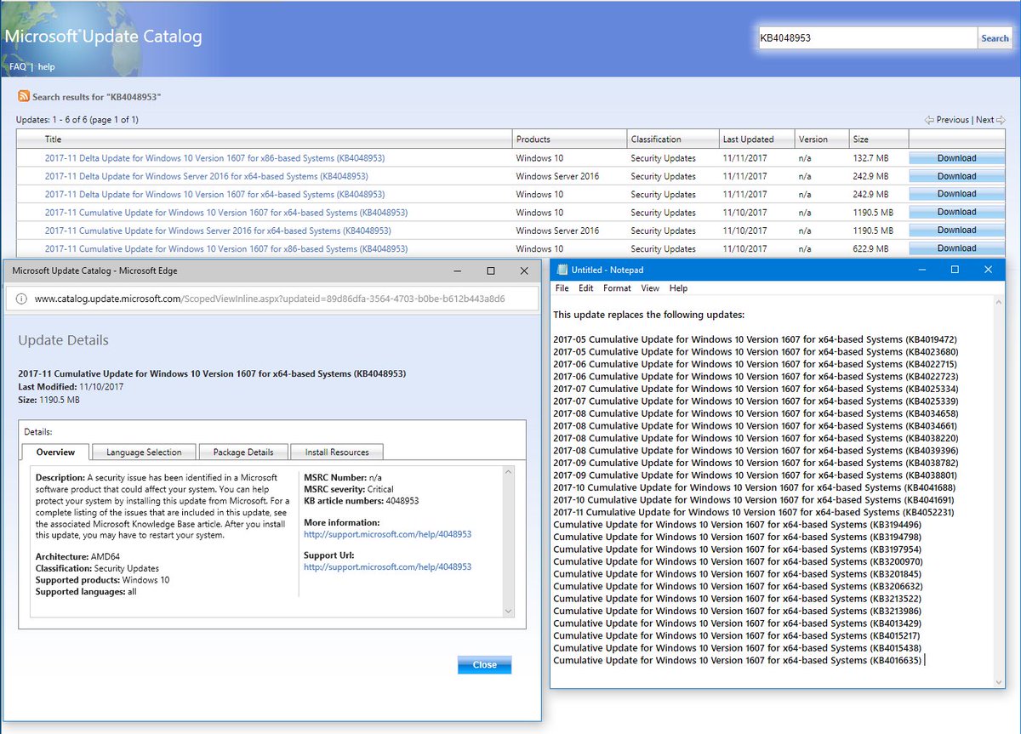This screenshot has height=734, width=1021.
Task: Return to the Overview tab
Action: (54, 452)
